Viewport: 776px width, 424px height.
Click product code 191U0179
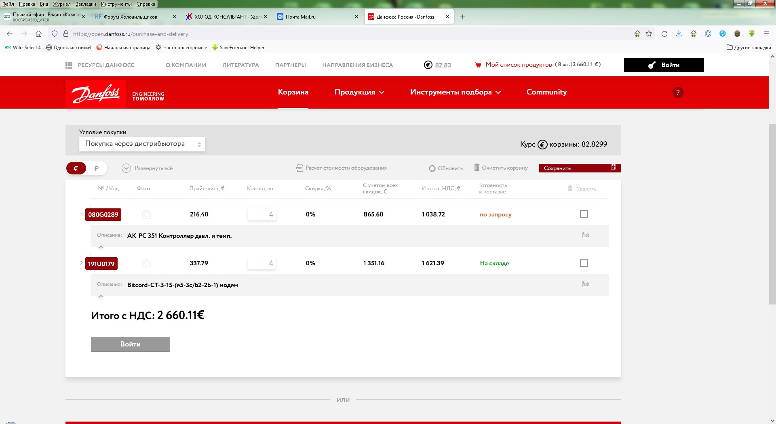tap(101, 264)
